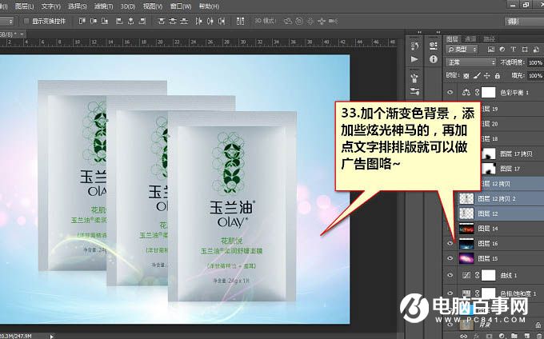Click the align top edges icon
Screen dimensions: 544x339
pyautogui.click(x=82, y=21)
